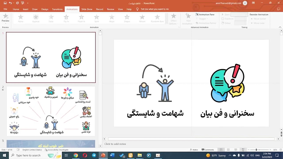Click the Undo arrow icon
Viewport: 283px width, 159px height.
tap(10, 3)
